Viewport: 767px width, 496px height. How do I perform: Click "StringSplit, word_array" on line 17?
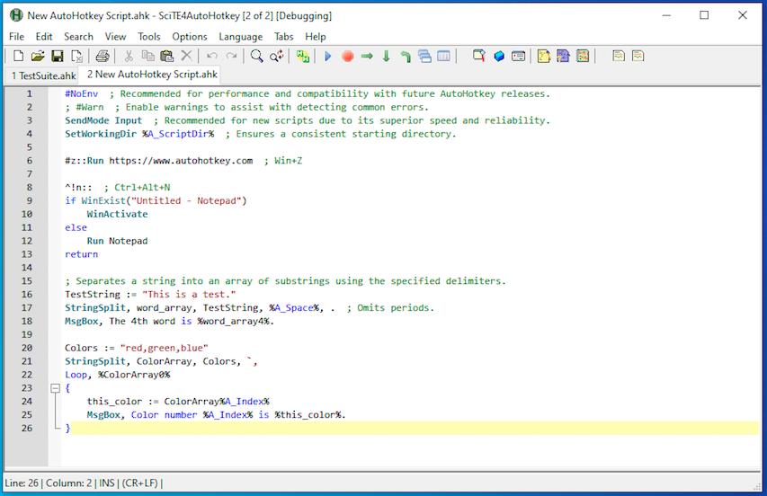click(129, 308)
